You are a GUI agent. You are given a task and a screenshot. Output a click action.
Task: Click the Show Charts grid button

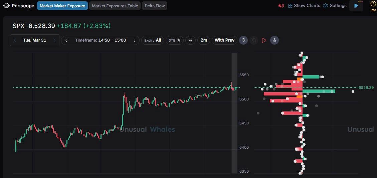(304, 6)
